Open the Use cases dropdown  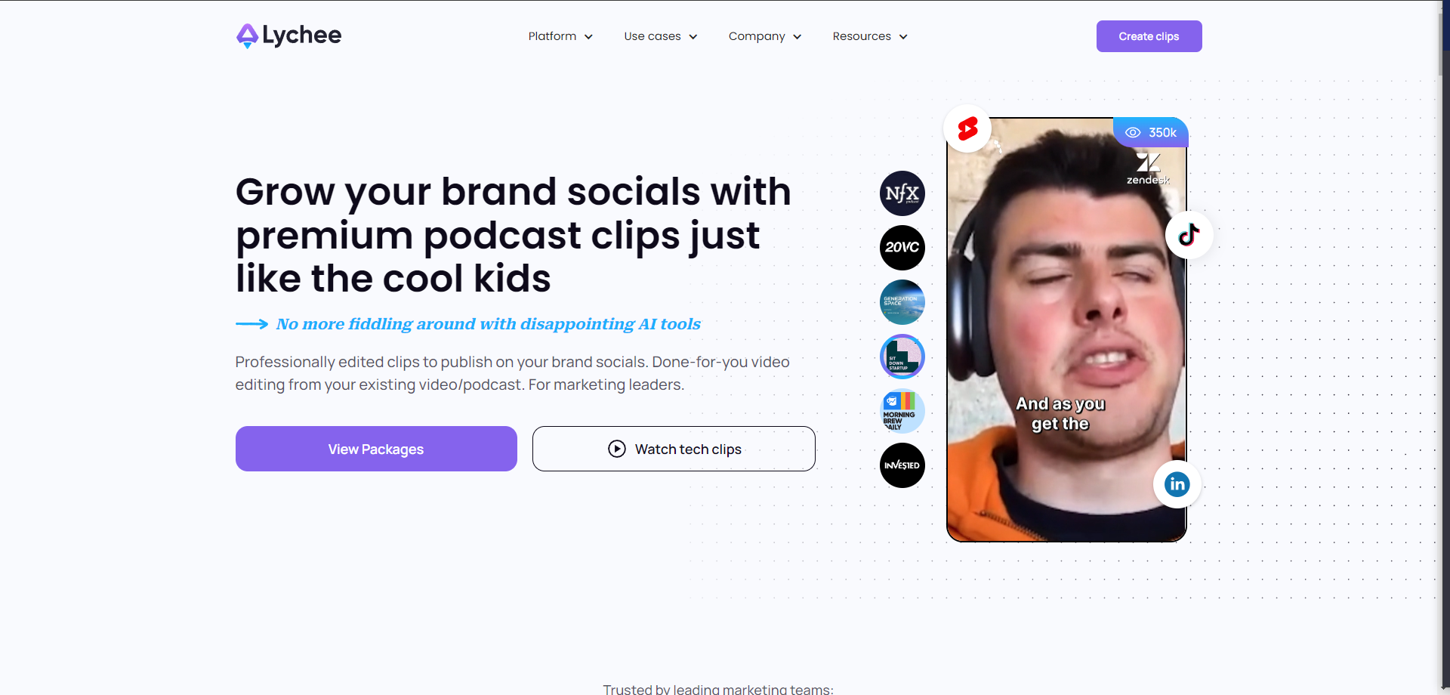[660, 36]
